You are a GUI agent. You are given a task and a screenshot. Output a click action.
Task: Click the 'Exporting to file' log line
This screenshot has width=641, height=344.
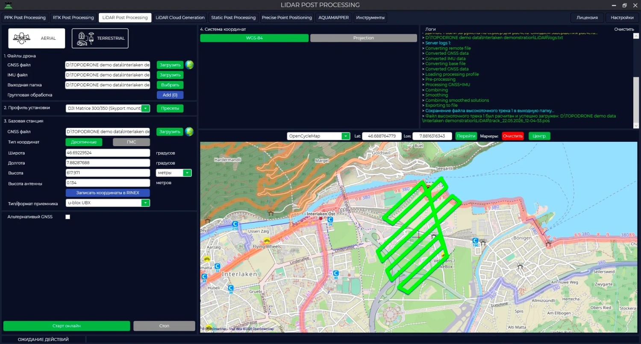click(441, 106)
